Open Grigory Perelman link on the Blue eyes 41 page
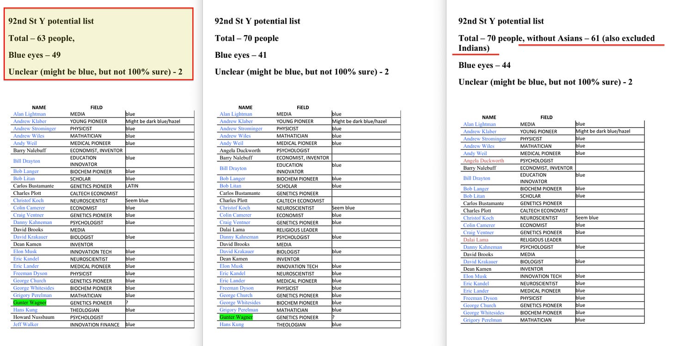Viewport: 673px width, 346px height. pos(239,310)
